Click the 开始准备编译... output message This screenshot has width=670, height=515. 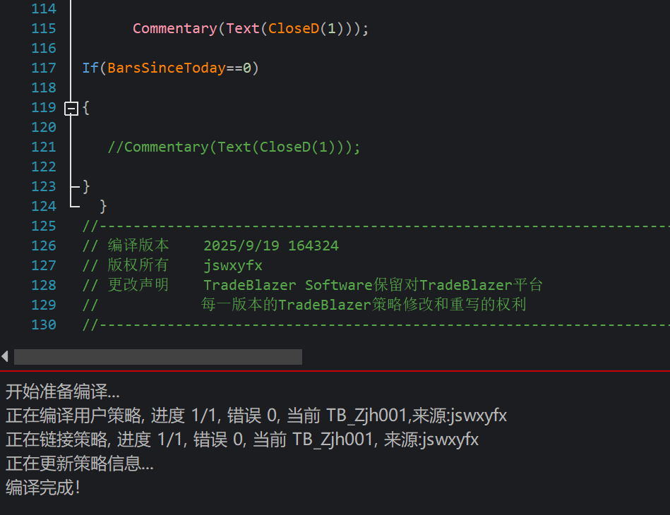point(63,392)
